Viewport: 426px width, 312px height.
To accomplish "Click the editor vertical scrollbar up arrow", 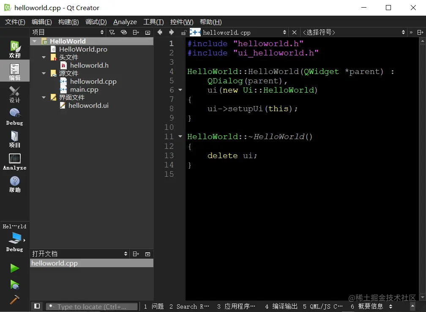I will 422,41.
